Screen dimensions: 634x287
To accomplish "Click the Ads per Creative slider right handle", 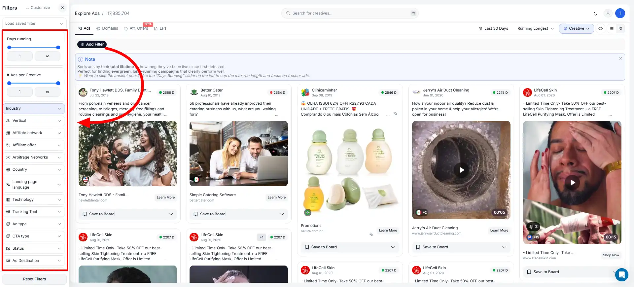I will 58,83.
